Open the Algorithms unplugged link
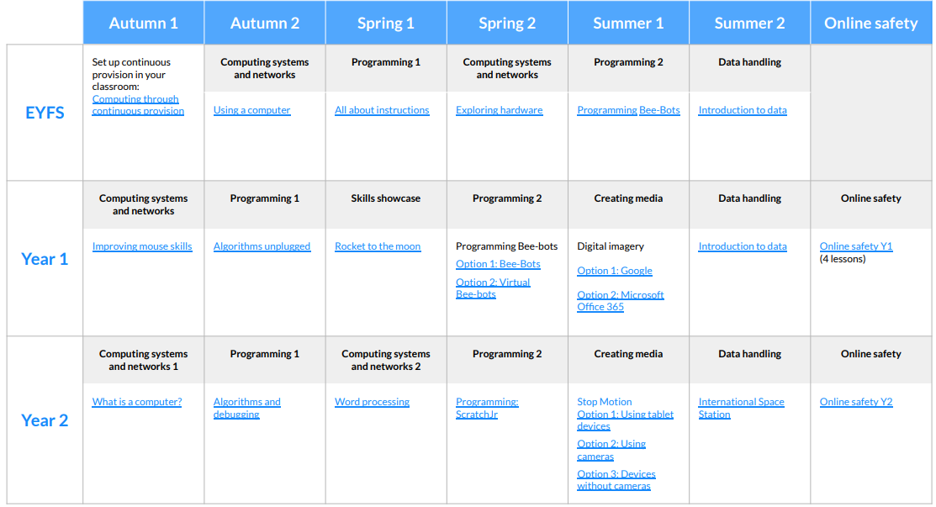Screen dimensions: 936x507 [262, 246]
